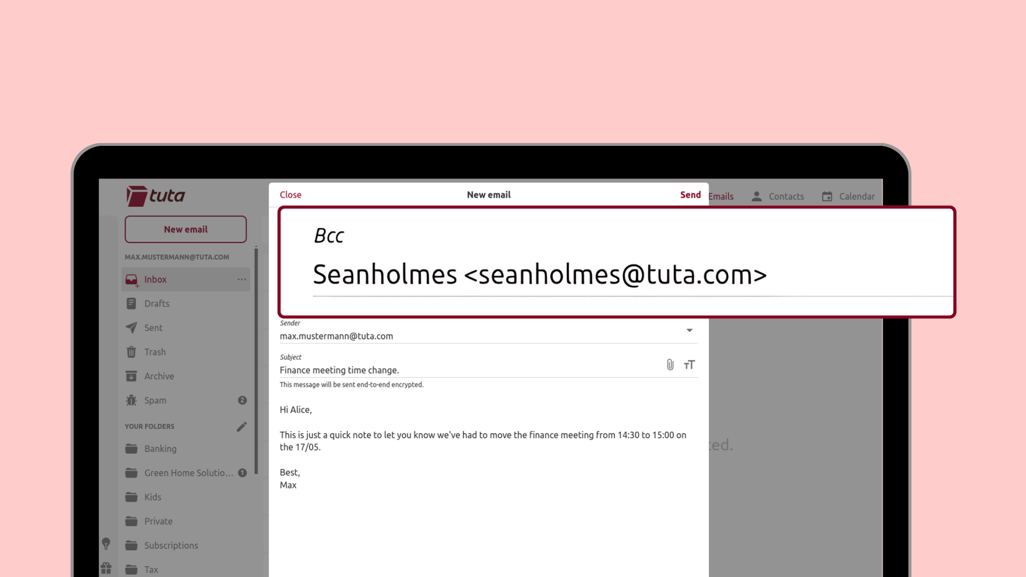Click the Trash bin icon
The height and width of the screenshot is (577, 1026).
pos(131,352)
